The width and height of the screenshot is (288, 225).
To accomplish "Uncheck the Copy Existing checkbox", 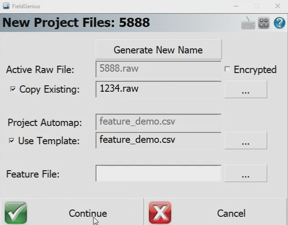I will pos(13,89).
